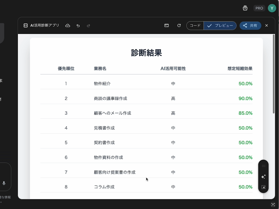
Task: Click the AI活用診断アプリ title
Action: (45, 25)
